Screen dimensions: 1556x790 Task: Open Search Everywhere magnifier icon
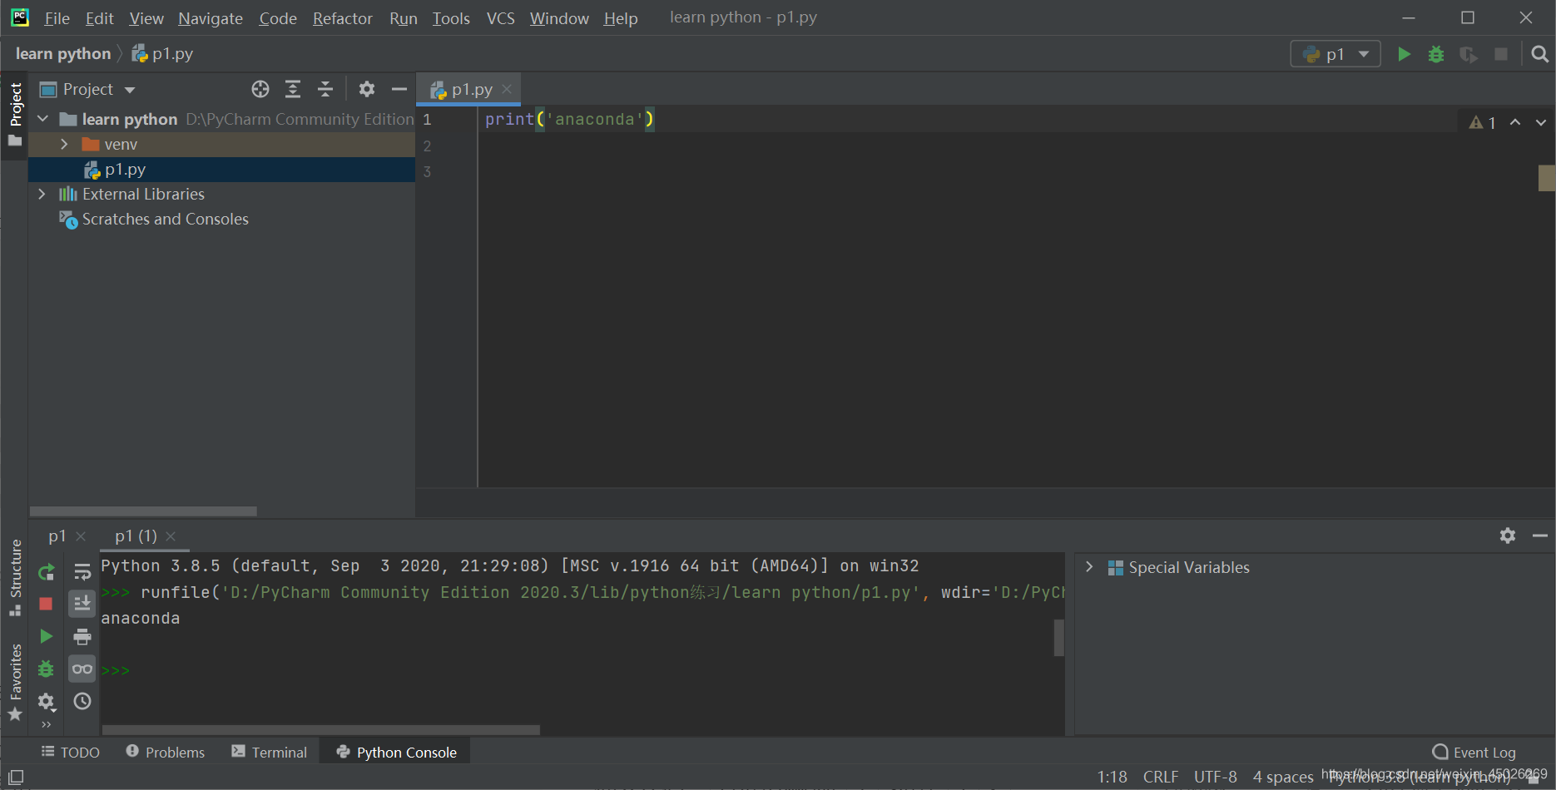point(1540,54)
